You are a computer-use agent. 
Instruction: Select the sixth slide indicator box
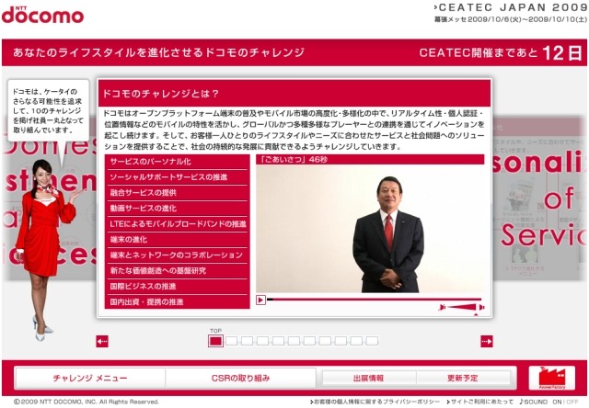(x=294, y=341)
